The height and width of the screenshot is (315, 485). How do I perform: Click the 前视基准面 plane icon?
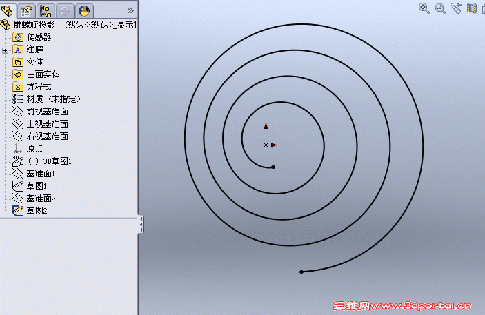tap(18, 112)
